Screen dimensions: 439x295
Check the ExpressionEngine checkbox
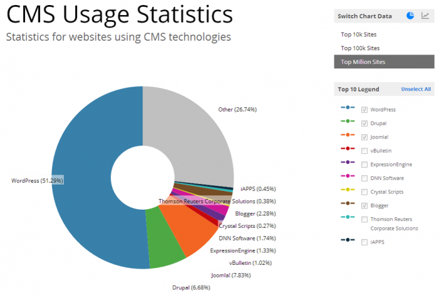tap(364, 164)
